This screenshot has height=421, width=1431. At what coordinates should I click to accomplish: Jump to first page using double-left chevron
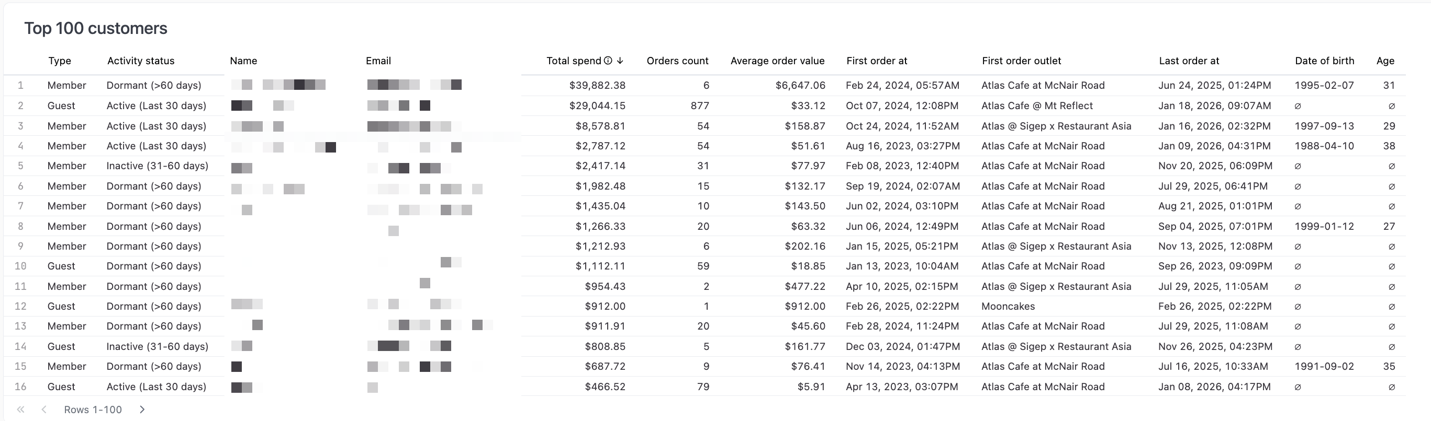pos(20,410)
